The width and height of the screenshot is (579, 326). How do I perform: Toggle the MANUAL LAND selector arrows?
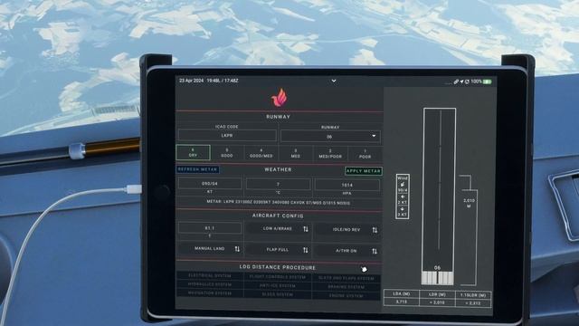tap(237, 249)
